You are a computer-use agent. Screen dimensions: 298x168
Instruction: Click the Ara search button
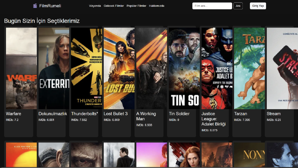[238, 6]
